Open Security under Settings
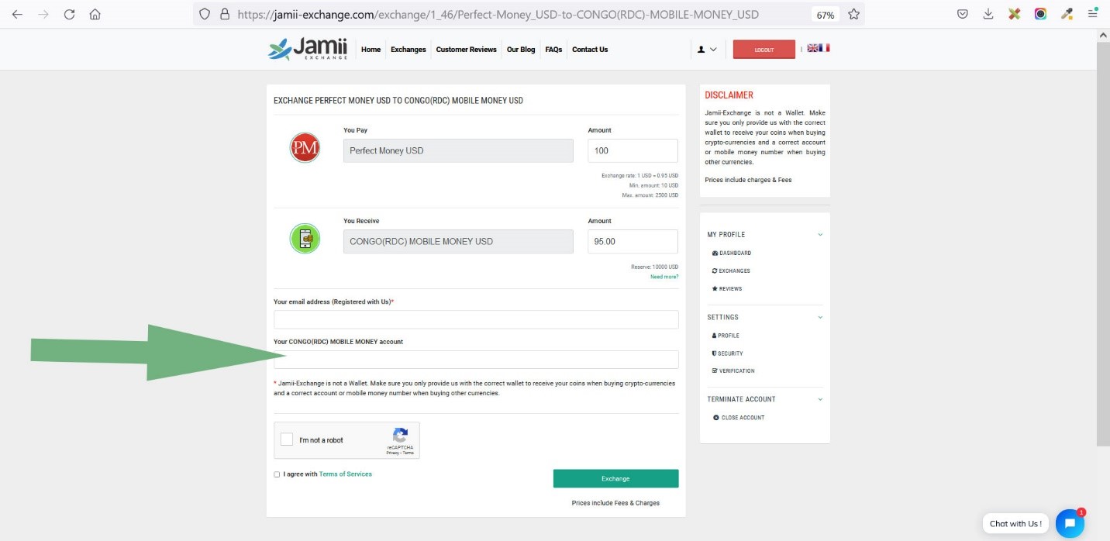This screenshot has width=1110, height=541. point(727,353)
